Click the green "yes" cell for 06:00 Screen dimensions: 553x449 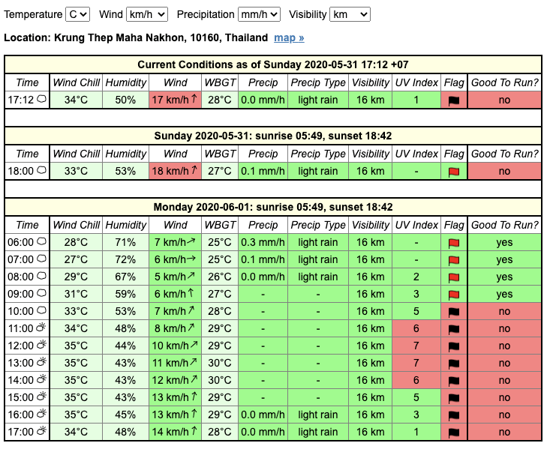[x=503, y=243]
